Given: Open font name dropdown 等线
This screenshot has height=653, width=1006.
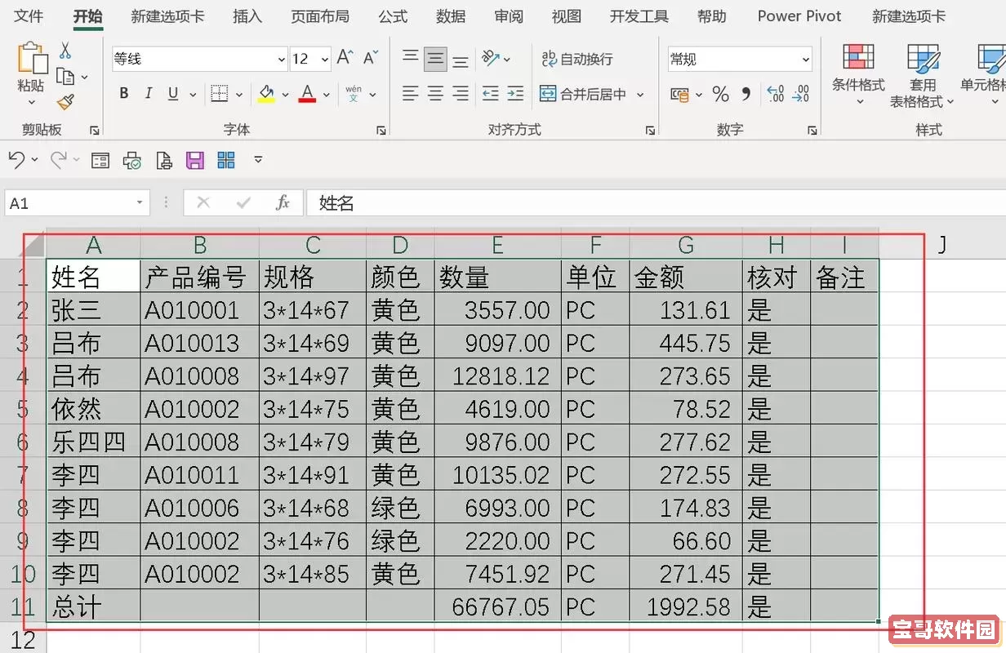Looking at the screenshot, I should click(x=282, y=59).
